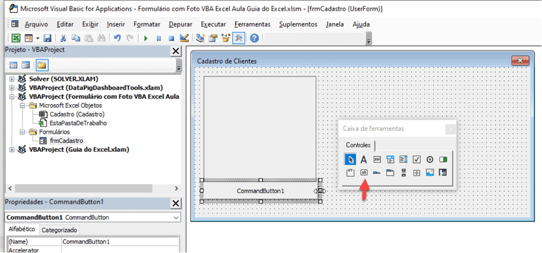Screen dimensions: 542x253
Task: Select the OptionButton control in toolbox
Action: point(430,159)
